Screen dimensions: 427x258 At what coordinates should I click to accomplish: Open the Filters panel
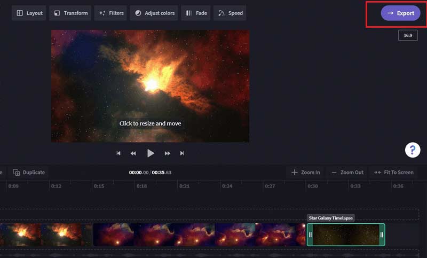[111, 13]
